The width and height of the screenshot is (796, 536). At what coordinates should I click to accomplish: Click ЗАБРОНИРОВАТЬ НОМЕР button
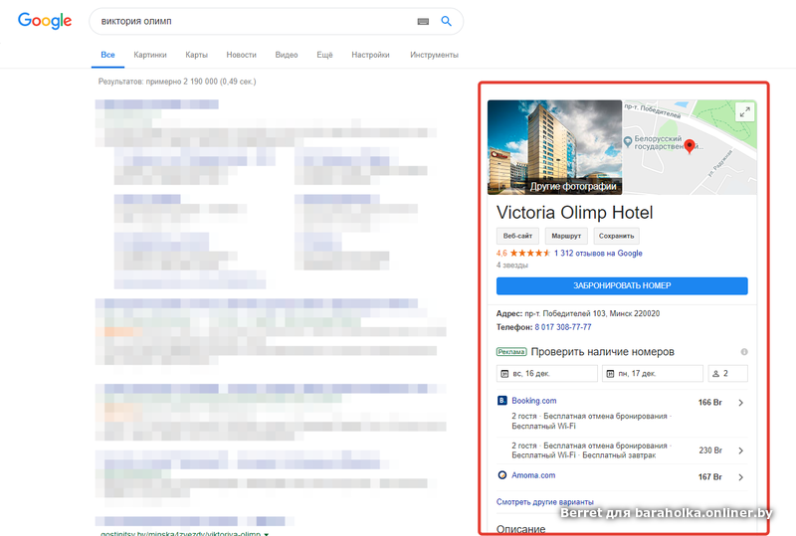(622, 285)
